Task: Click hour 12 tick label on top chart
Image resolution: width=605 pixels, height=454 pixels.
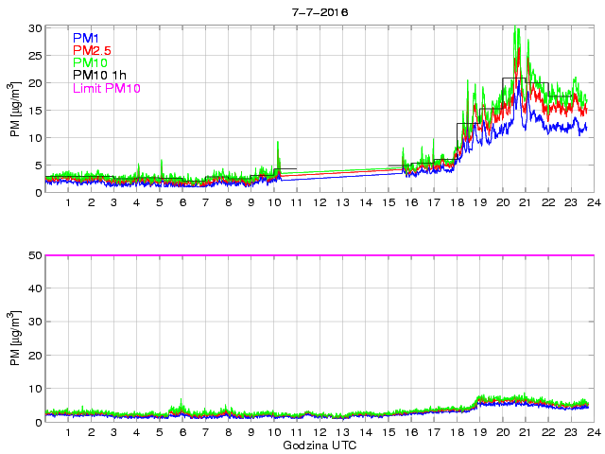Action: (x=320, y=202)
